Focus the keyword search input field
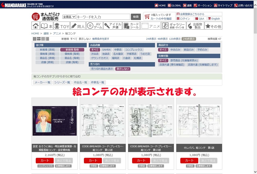The width and height of the screenshot is (257, 174). (x=103, y=17)
